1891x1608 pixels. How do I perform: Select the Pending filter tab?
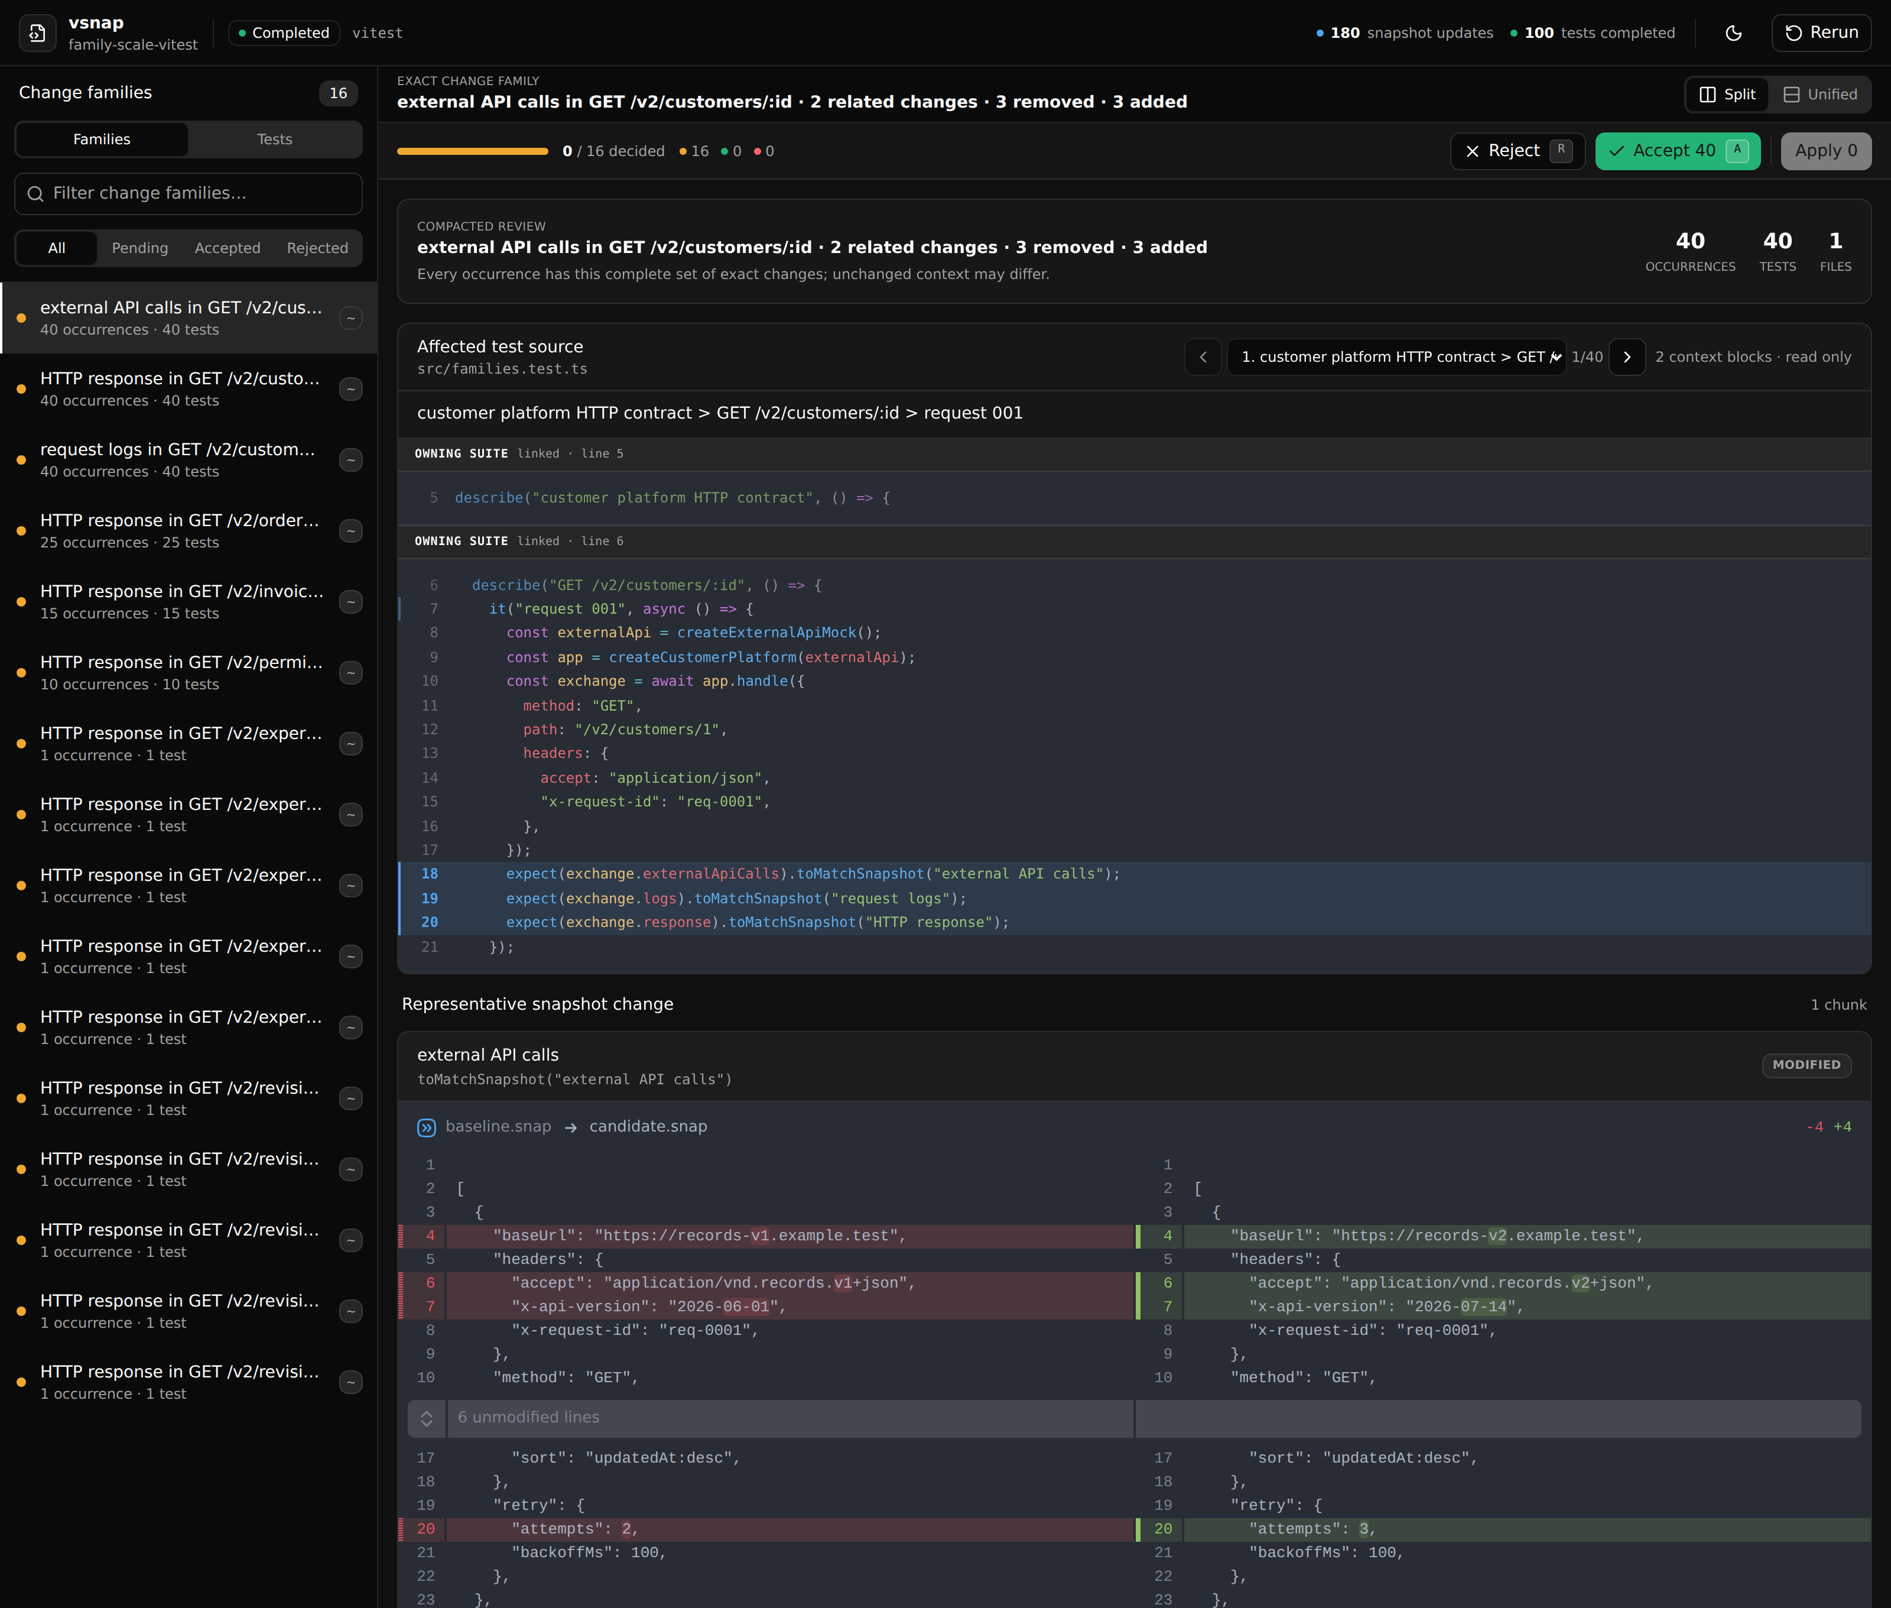pos(139,248)
